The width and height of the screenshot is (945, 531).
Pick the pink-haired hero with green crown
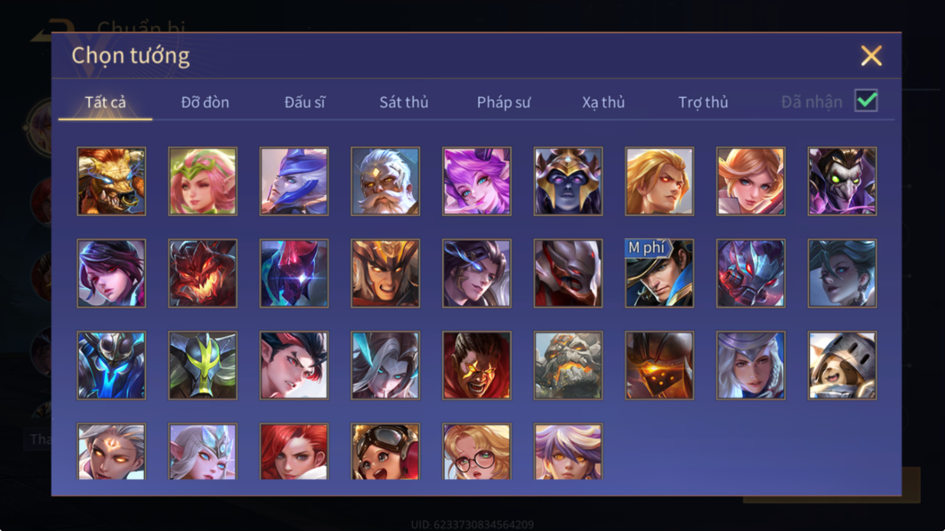[203, 181]
